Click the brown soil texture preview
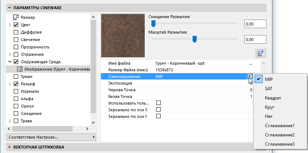The width and height of the screenshot is (308, 153). pyautogui.click(x=123, y=35)
